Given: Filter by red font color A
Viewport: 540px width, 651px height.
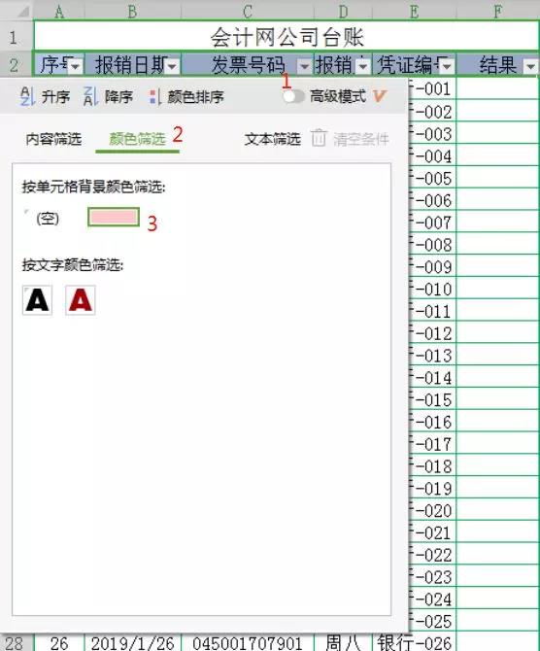Looking at the screenshot, I should pos(81,300).
